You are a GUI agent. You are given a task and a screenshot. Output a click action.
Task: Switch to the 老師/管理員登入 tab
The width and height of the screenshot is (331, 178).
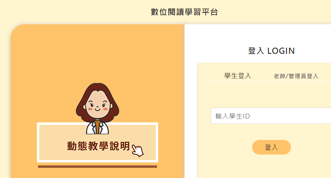pos(296,76)
